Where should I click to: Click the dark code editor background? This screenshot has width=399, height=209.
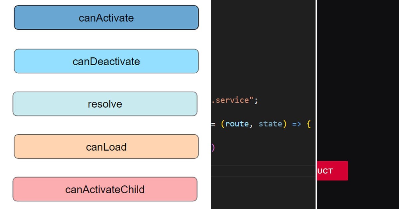click(x=263, y=50)
